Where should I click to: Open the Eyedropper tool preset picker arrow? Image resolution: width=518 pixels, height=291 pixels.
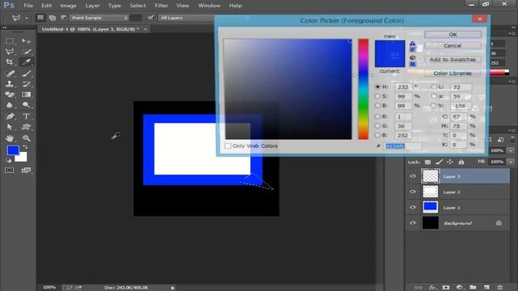point(27,18)
